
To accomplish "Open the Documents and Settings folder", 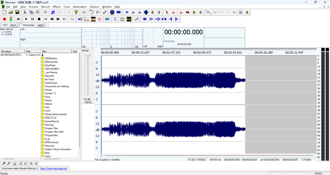I will click(57, 87).
